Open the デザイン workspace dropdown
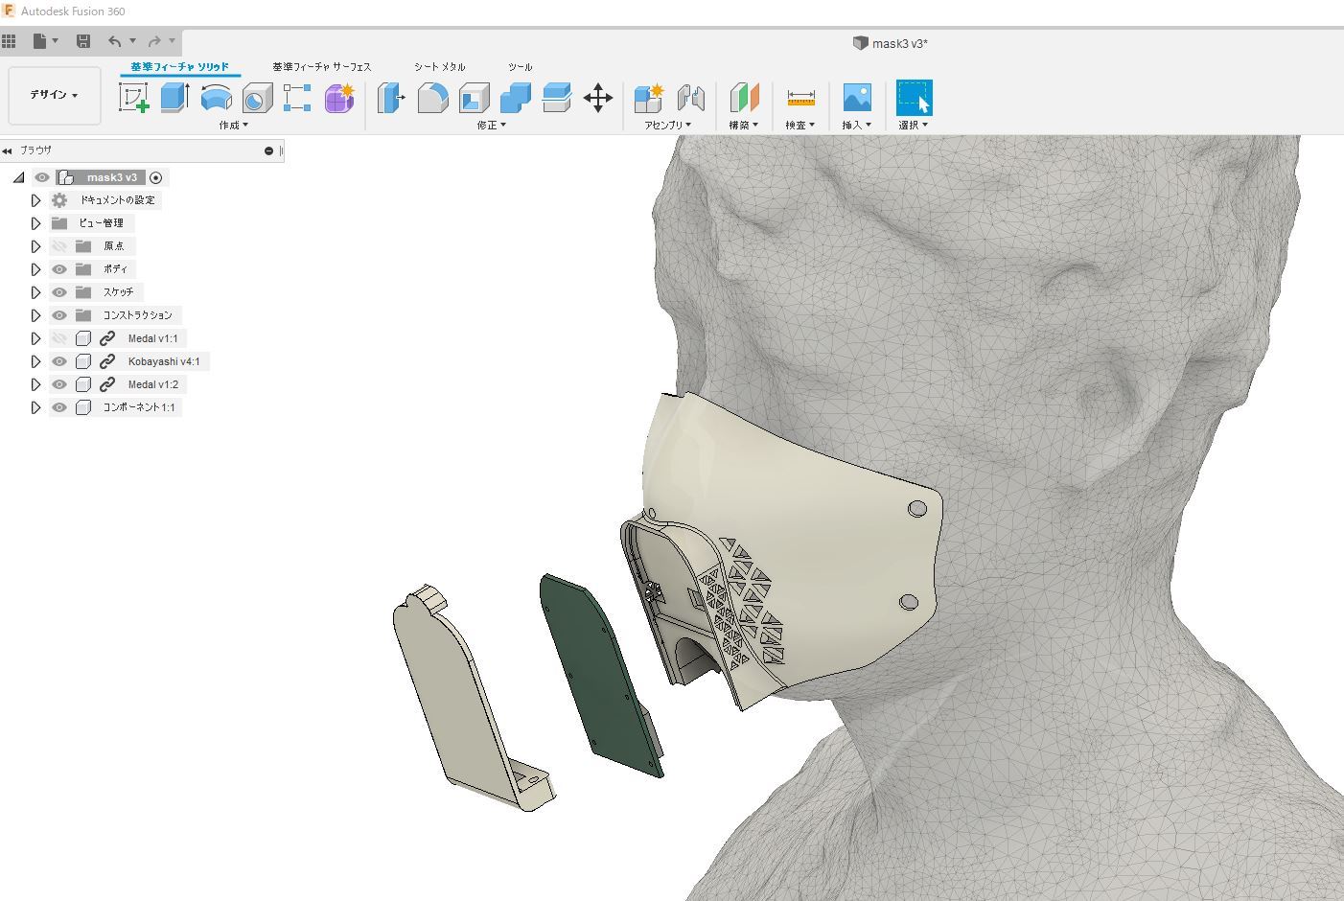This screenshot has height=901, width=1344. point(54,95)
